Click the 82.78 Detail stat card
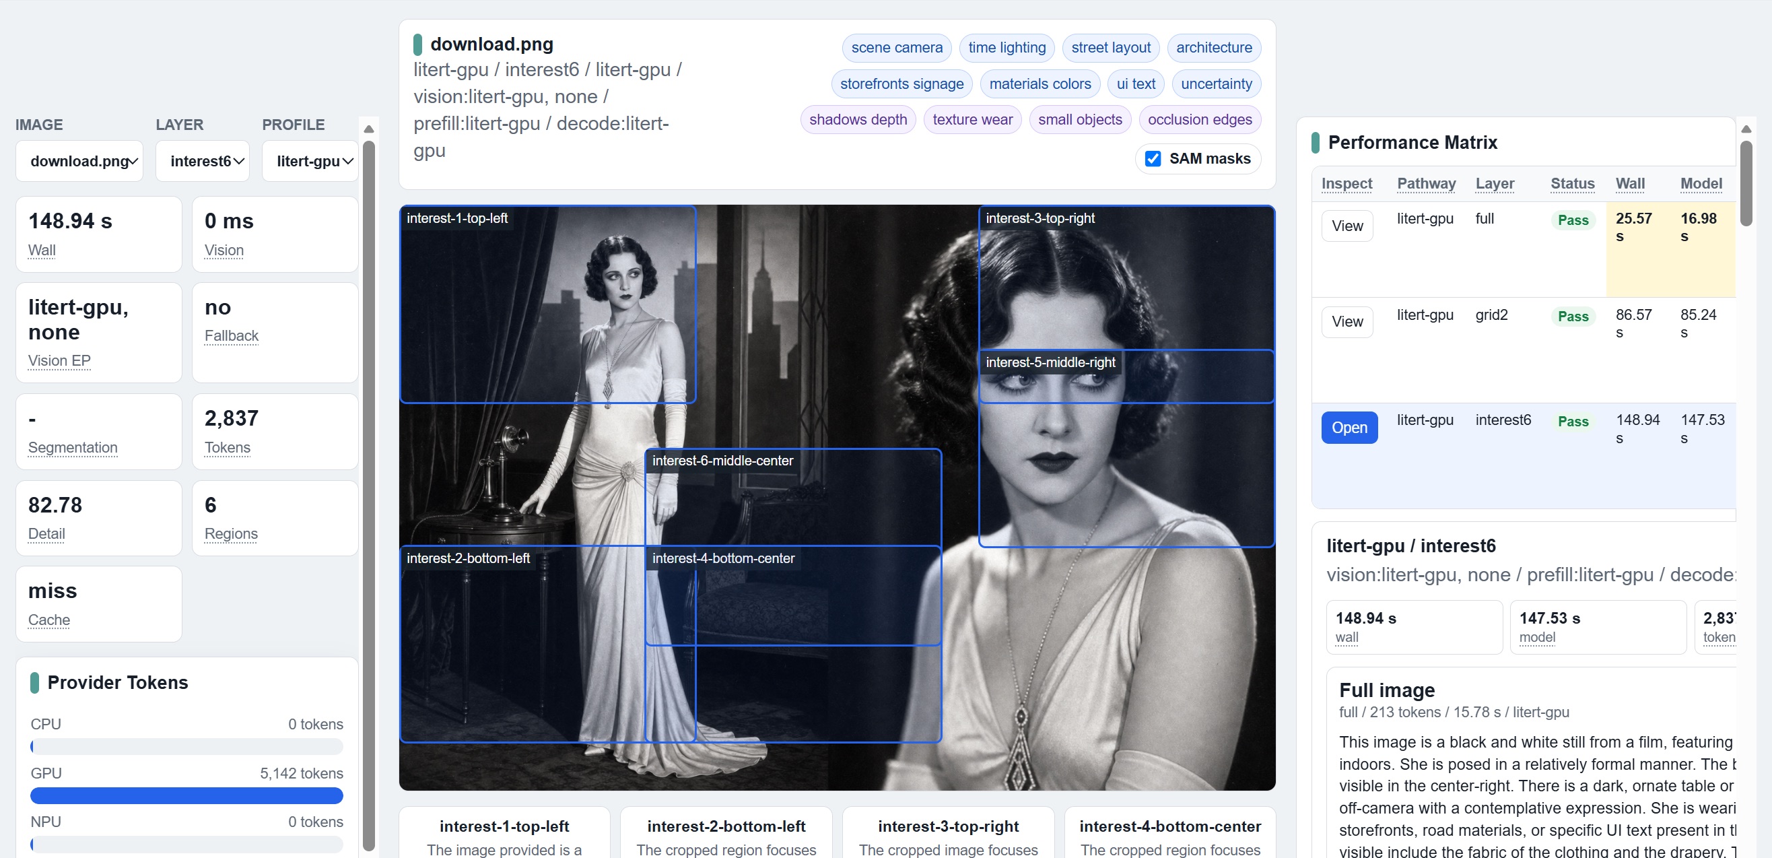1772x858 pixels. [x=98, y=518]
